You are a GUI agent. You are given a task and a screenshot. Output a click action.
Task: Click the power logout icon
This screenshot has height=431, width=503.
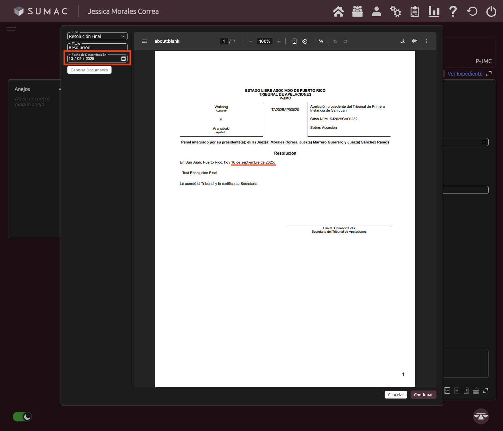[491, 11]
